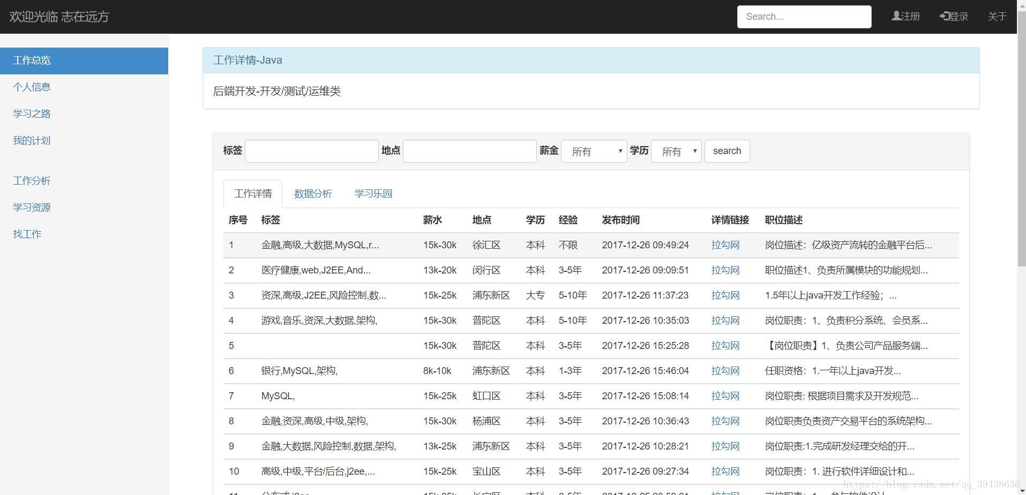Click education 大专 in row 3
This screenshot has width=1026, height=495.
pyautogui.click(x=535, y=295)
